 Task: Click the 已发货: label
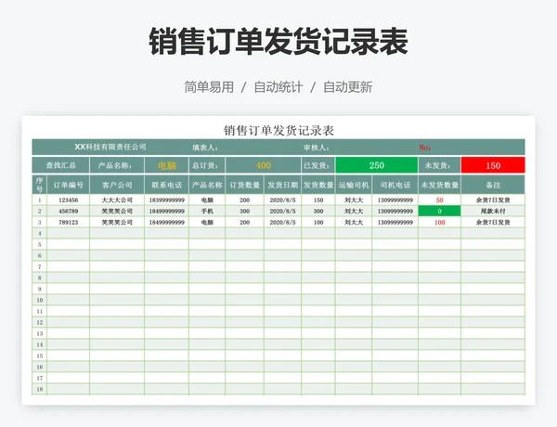click(318, 165)
